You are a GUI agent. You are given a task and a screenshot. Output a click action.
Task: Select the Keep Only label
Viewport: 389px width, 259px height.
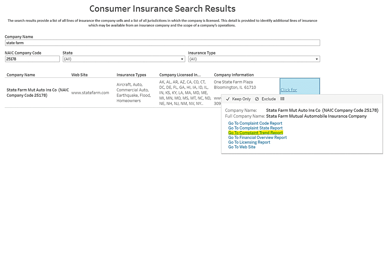point(241,99)
